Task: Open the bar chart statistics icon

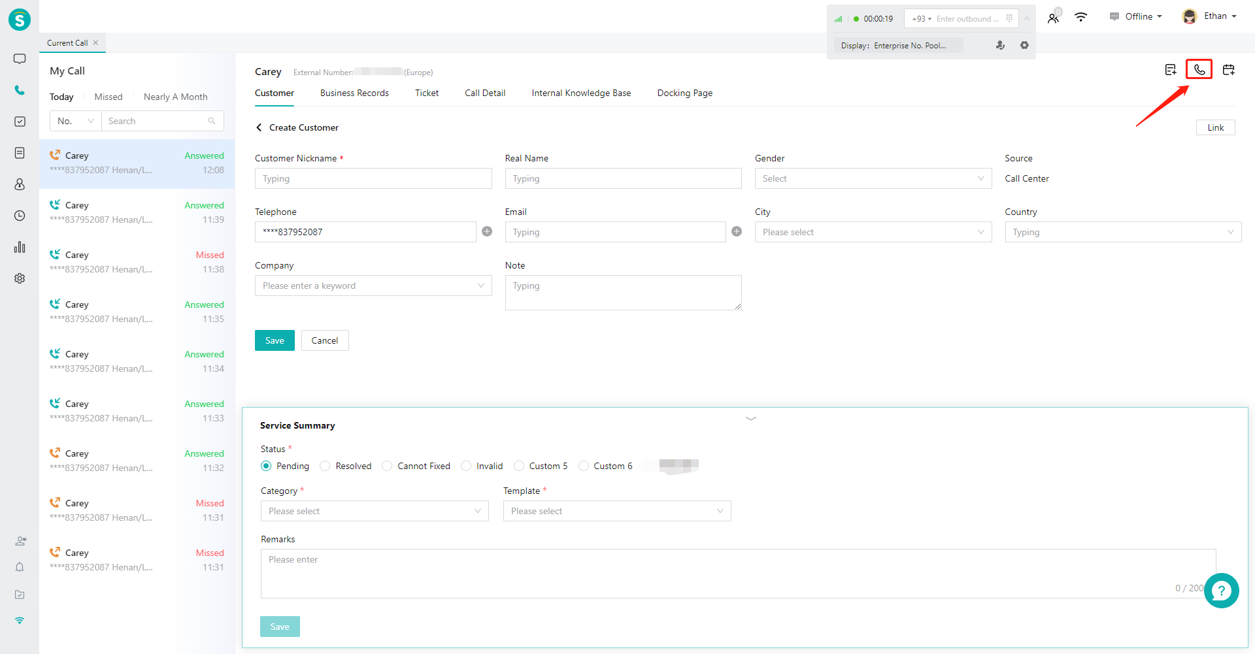Action: [20, 247]
